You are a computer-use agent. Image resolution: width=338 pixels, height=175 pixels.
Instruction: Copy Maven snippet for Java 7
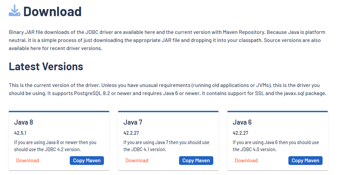[x=196, y=161]
